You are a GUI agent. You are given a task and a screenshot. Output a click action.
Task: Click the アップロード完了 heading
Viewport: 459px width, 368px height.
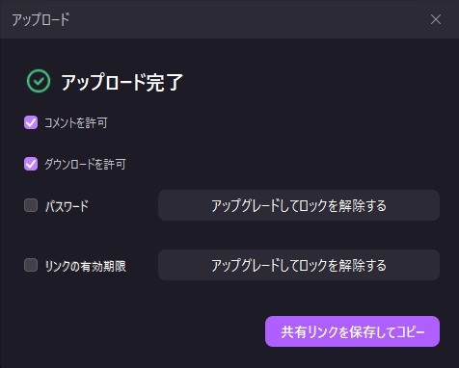[x=121, y=82]
